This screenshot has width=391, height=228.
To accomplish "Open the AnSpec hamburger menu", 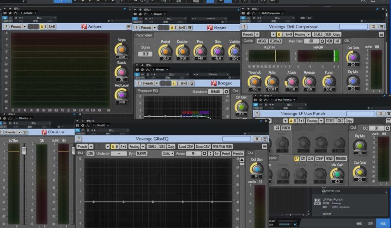I will 129,27.
